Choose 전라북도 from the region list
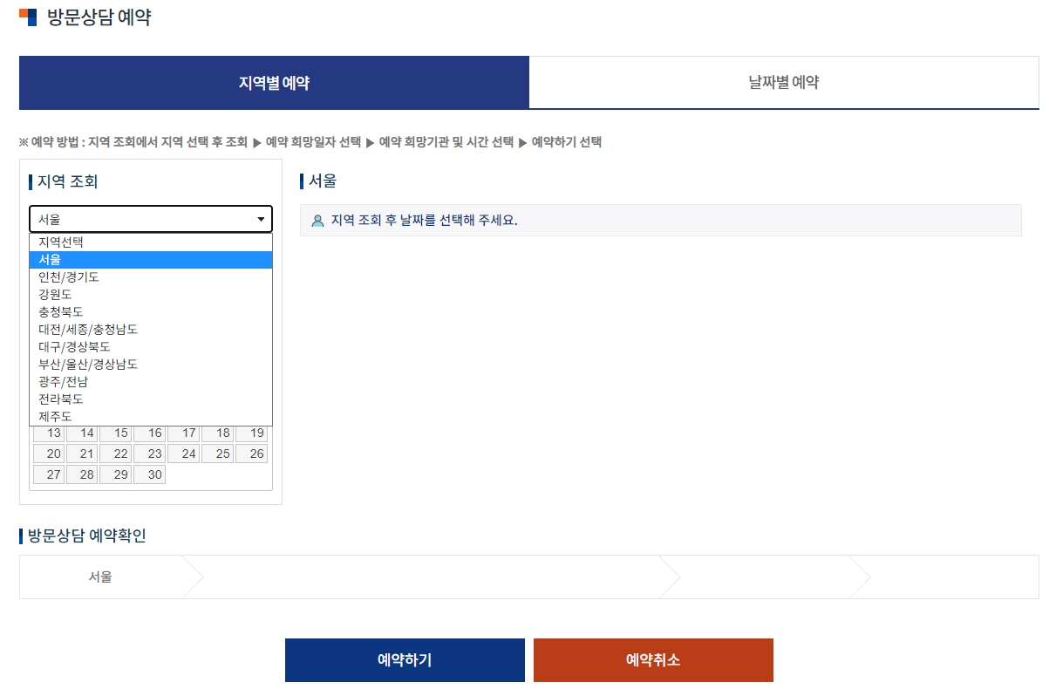 (151, 399)
